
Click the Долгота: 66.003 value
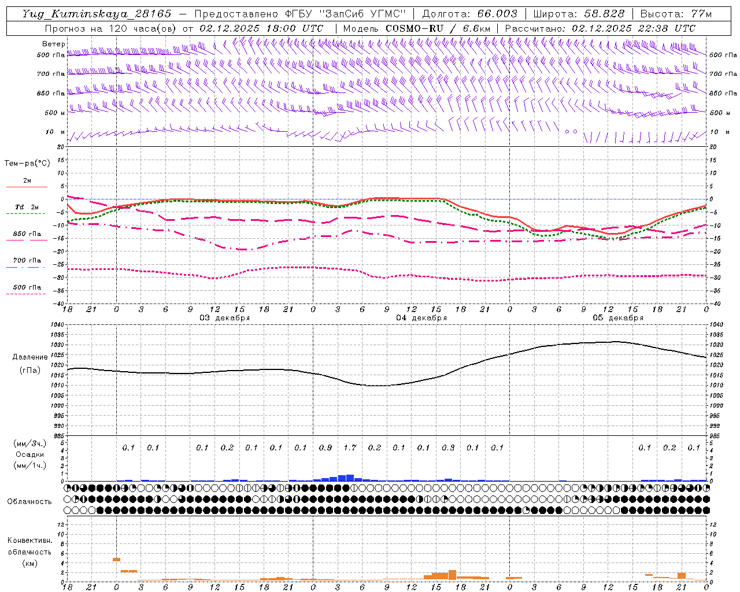click(x=470, y=14)
